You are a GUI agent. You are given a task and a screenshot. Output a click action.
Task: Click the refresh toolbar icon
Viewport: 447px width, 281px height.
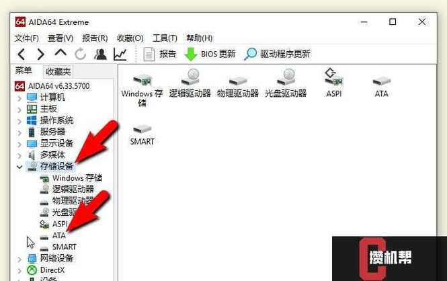81,54
